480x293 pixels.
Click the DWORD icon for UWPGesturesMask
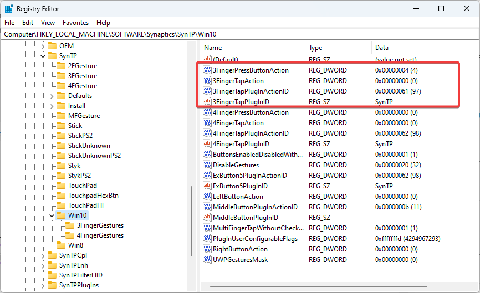pos(207,259)
